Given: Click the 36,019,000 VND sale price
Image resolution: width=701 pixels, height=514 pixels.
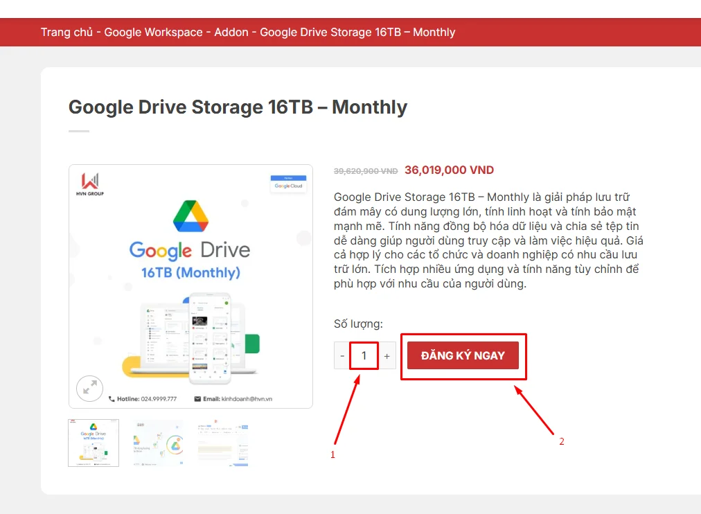Looking at the screenshot, I should click(x=449, y=170).
